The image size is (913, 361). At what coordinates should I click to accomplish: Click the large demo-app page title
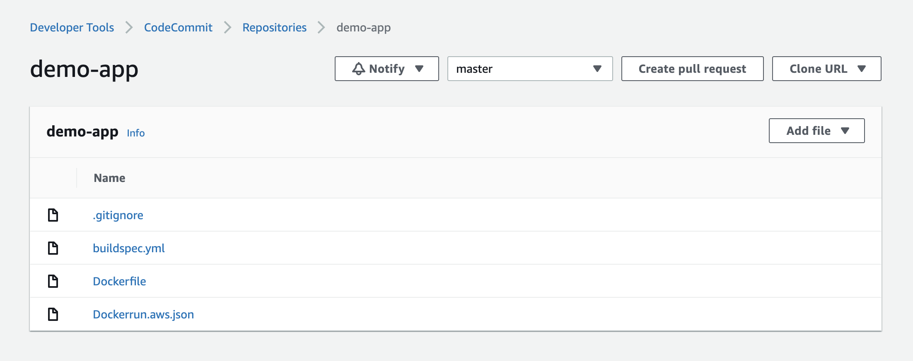pyautogui.click(x=84, y=69)
